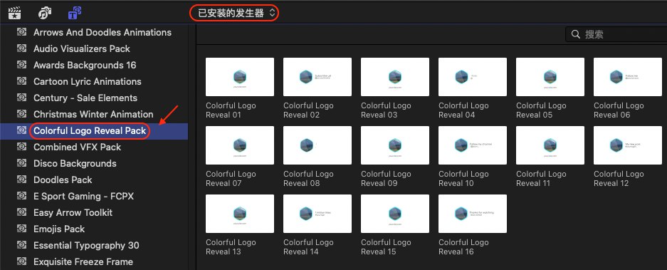The image size is (667, 270).
Task: Select the Titles and Generators sidebar icon
Action: click(x=75, y=14)
